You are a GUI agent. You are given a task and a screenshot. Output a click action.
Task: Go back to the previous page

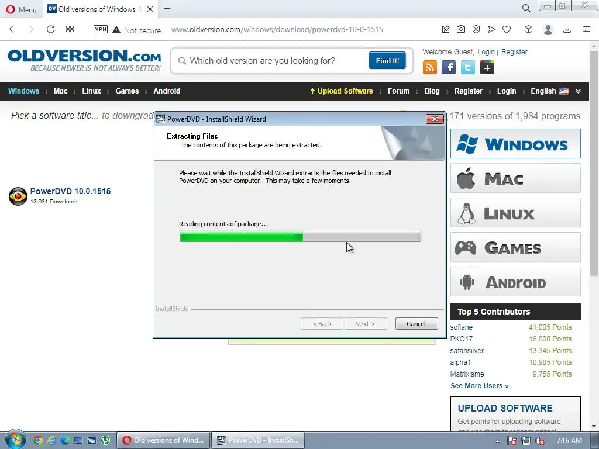coord(12,29)
